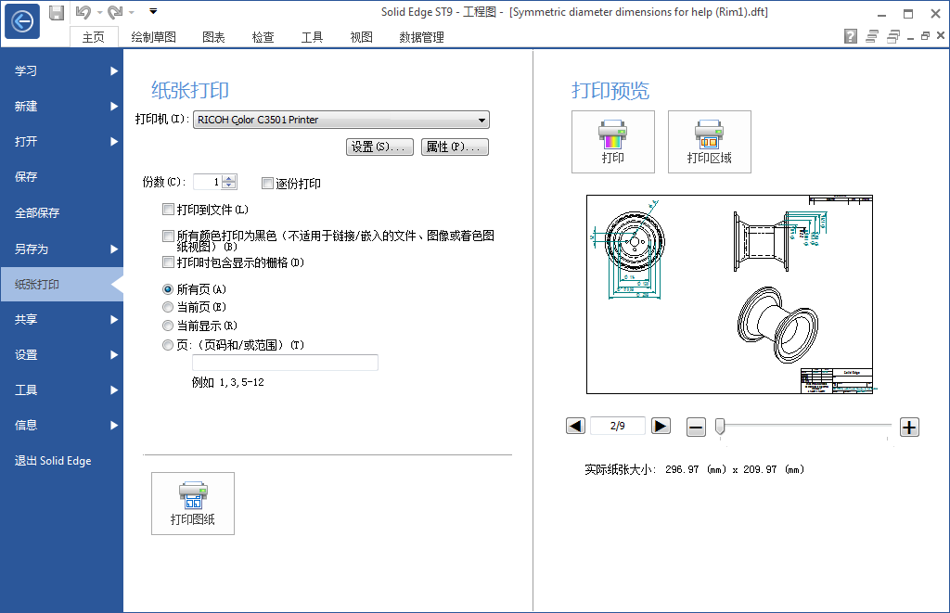Open the 数据管理 ribbon tab

[x=421, y=37]
